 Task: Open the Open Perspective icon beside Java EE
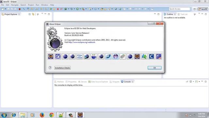click(x=195, y=9)
